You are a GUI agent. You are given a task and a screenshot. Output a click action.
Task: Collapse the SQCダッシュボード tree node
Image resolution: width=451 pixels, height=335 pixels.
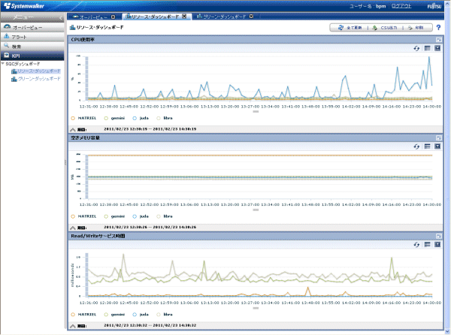click(x=3, y=65)
